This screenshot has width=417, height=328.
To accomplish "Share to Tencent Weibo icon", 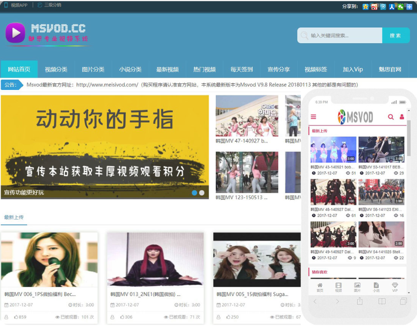I will [383, 6].
